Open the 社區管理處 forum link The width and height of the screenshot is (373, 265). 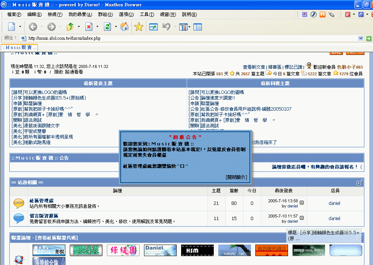pyautogui.click(x=42, y=200)
